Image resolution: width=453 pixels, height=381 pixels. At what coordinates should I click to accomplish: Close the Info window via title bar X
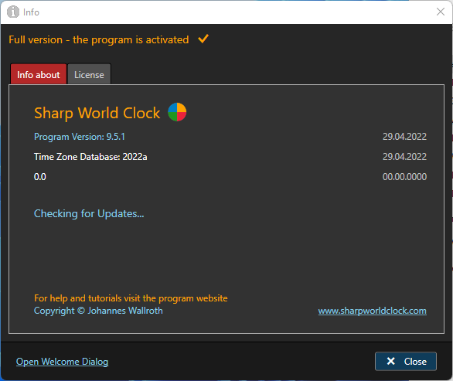pos(441,12)
